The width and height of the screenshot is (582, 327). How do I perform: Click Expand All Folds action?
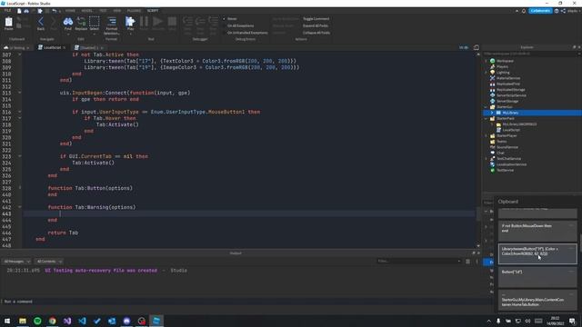coord(316,25)
